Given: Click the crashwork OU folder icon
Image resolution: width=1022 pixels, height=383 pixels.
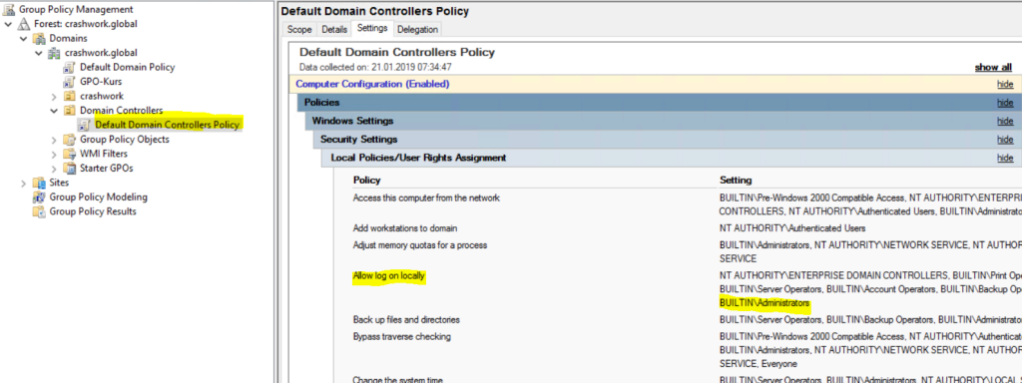Looking at the screenshot, I should [x=69, y=96].
